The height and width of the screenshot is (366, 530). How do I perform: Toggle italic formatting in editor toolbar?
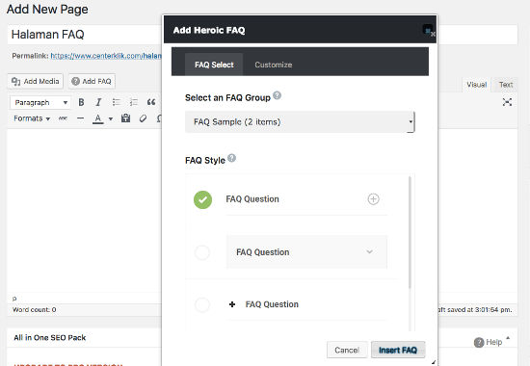click(x=98, y=102)
